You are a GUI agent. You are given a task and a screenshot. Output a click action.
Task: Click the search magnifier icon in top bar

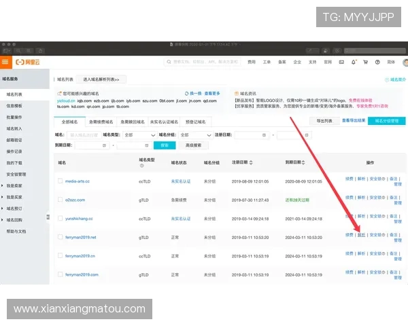(169, 62)
